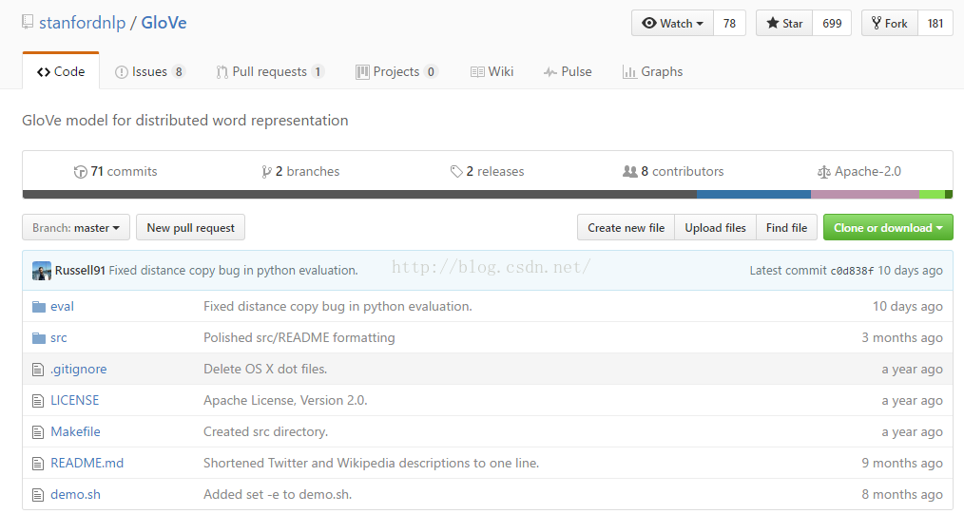Switch to the Issues tab

click(x=149, y=72)
